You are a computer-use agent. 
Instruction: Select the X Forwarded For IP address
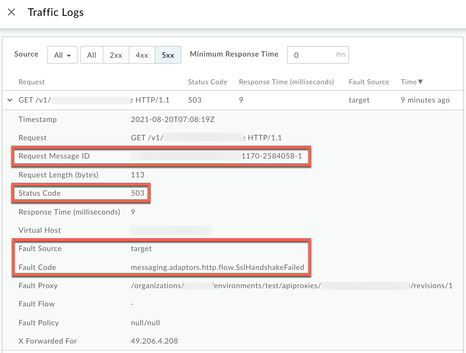point(154,341)
